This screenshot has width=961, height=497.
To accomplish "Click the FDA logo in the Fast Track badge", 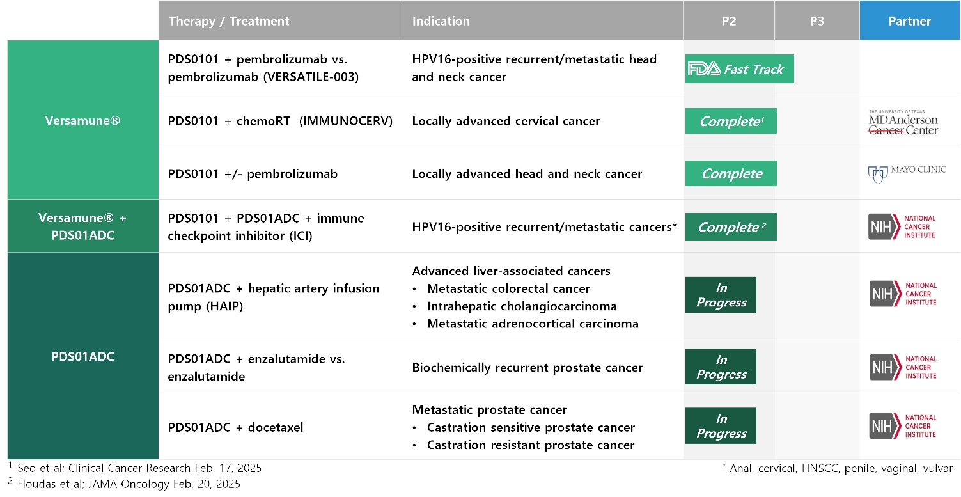I will (x=703, y=69).
